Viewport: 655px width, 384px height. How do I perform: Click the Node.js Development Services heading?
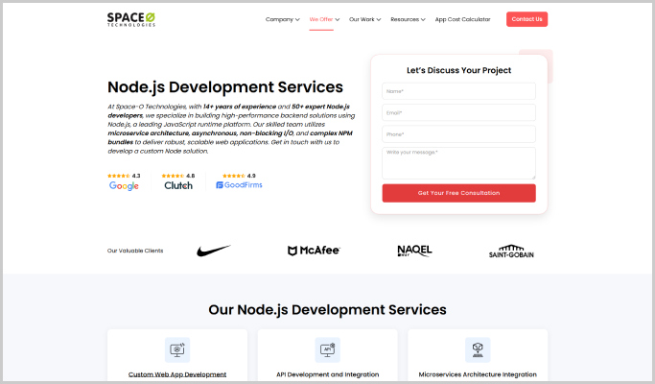coord(225,87)
